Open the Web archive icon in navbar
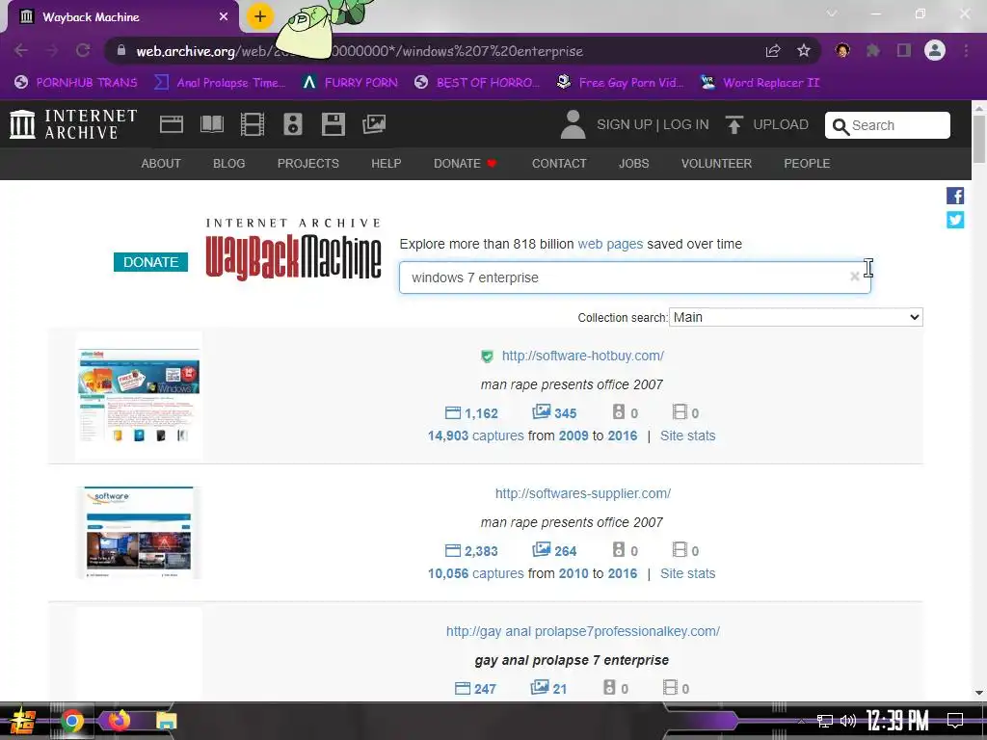Image resolution: width=987 pixels, height=740 pixels. point(172,124)
